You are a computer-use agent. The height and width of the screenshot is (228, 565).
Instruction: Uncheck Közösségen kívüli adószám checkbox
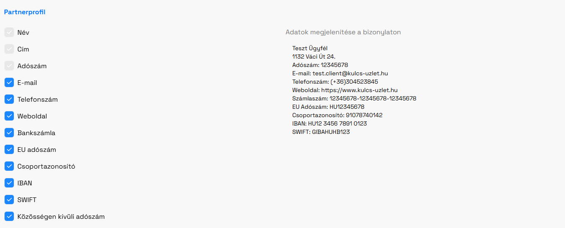9,216
